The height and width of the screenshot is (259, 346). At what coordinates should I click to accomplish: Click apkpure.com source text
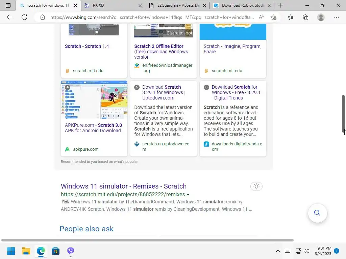pos(85,149)
